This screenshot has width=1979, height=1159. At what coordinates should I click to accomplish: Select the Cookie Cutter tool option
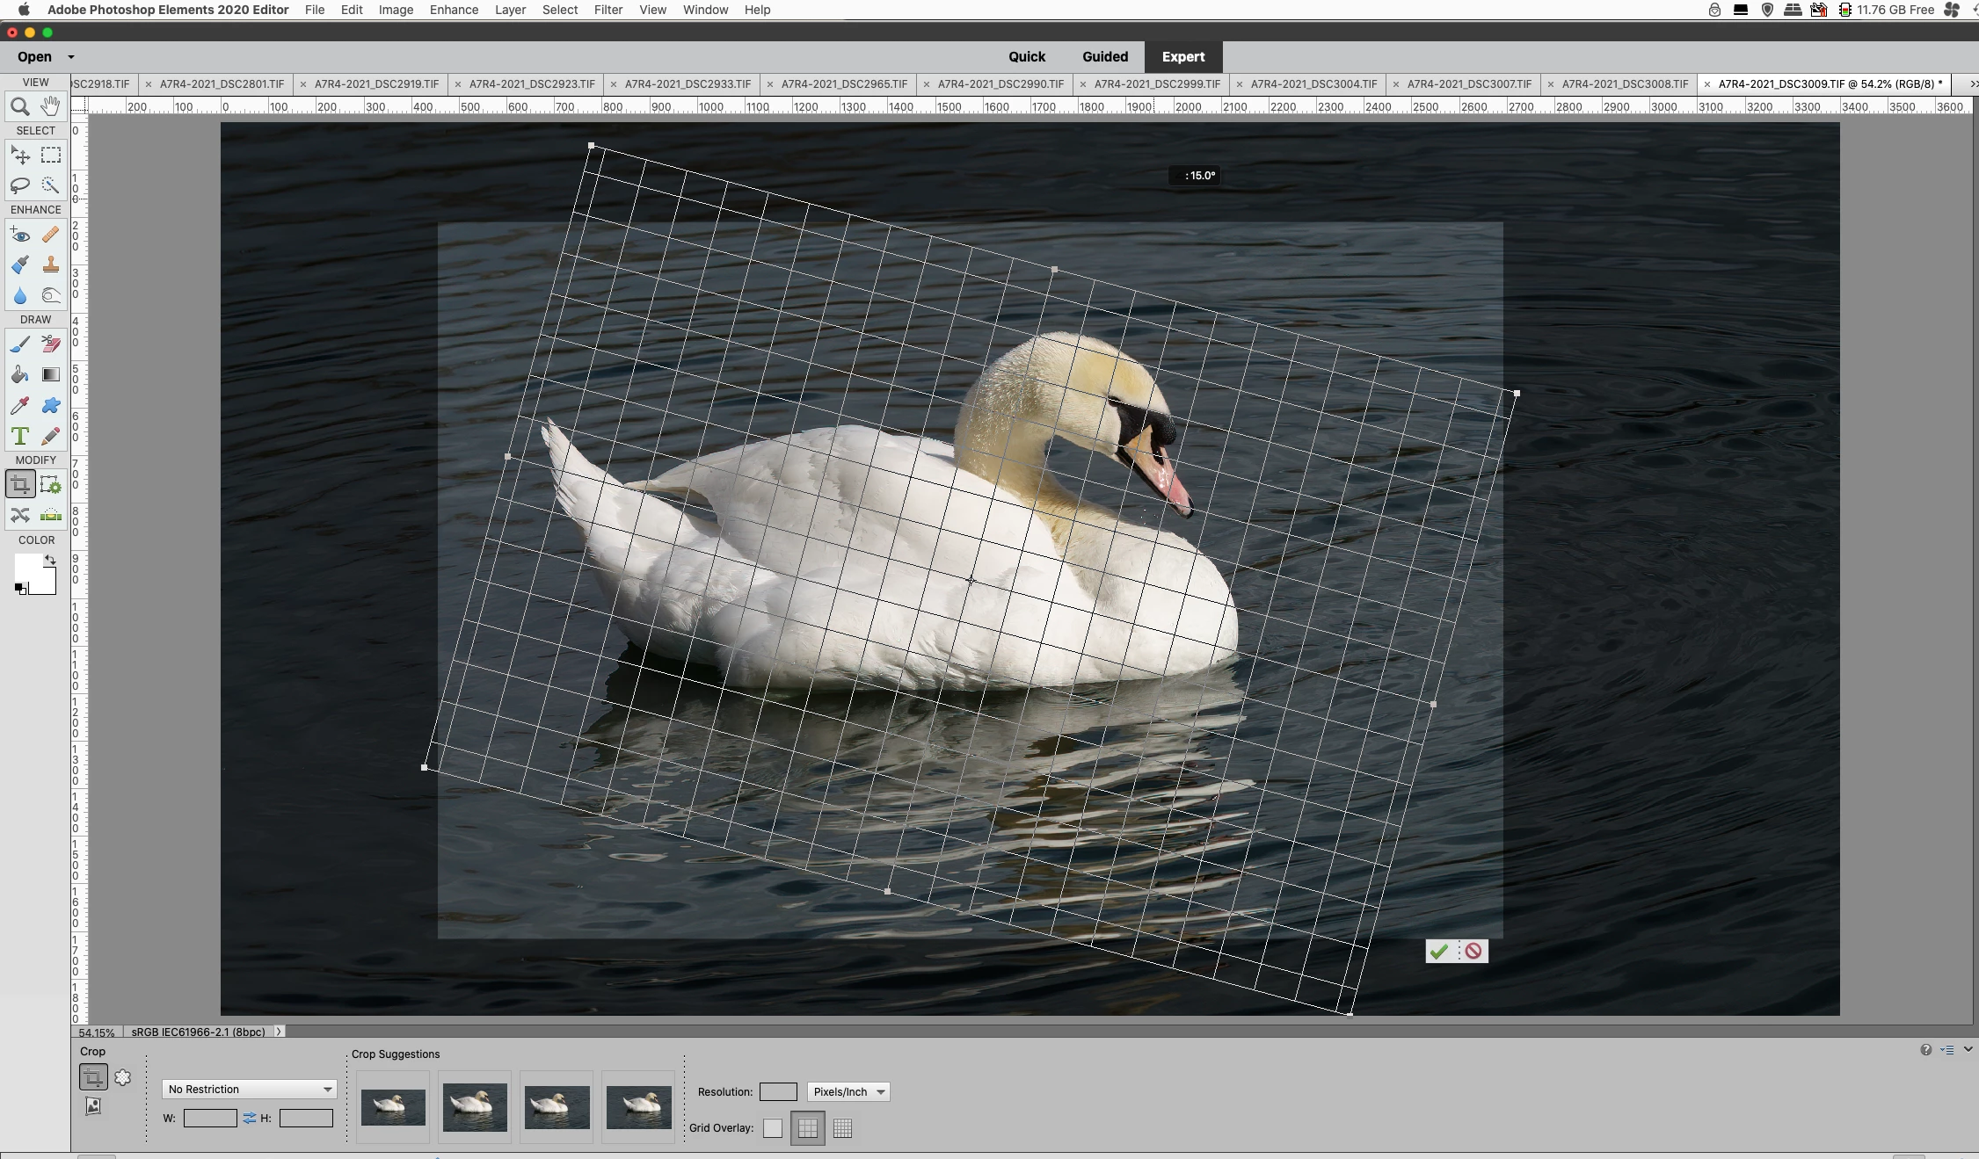(122, 1077)
